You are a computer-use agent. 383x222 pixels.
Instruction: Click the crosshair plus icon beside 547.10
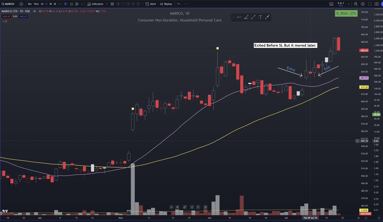(357, 141)
